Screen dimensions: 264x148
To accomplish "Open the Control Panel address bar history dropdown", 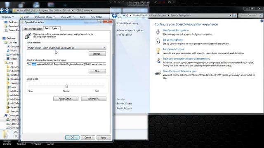I will pyautogui.click(x=230, y=16).
